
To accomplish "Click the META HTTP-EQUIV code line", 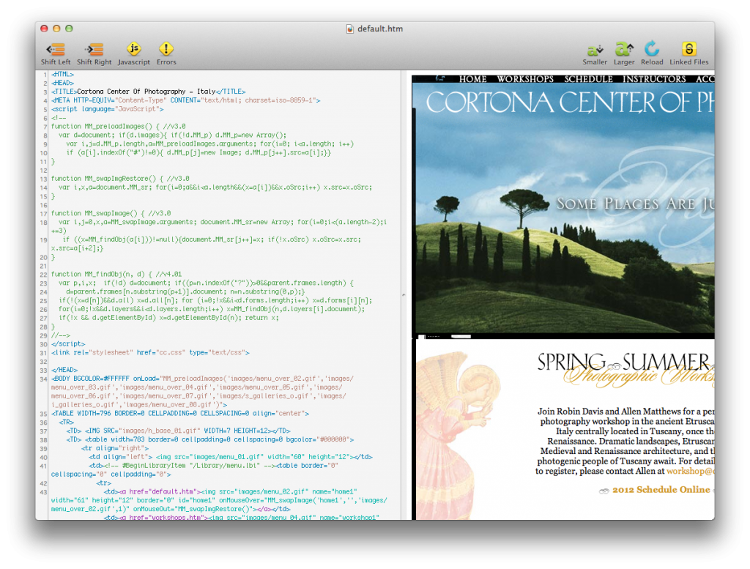I will point(185,100).
